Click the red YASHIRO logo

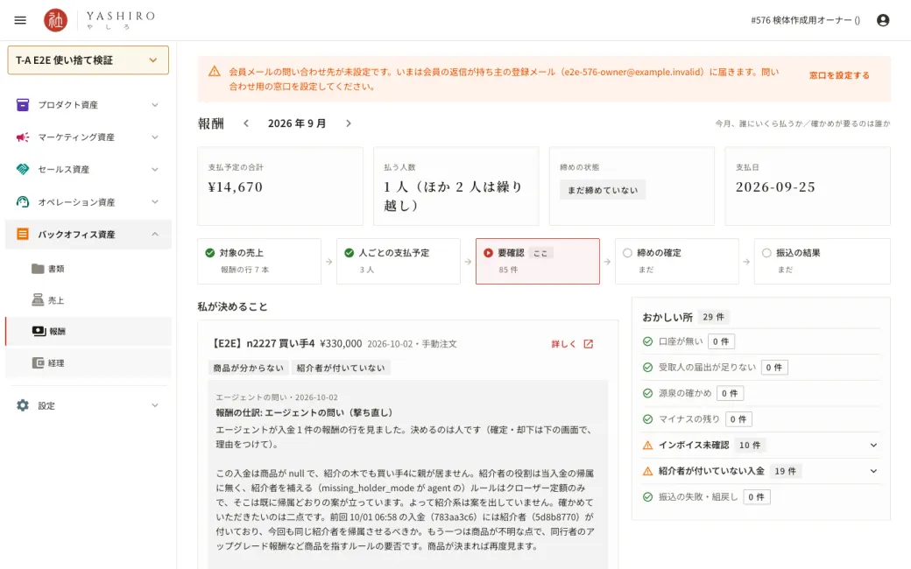point(56,20)
